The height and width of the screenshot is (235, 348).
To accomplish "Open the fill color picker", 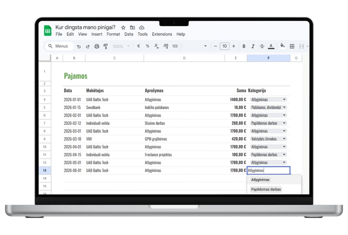I will pyautogui.click(x=282, y=46).
